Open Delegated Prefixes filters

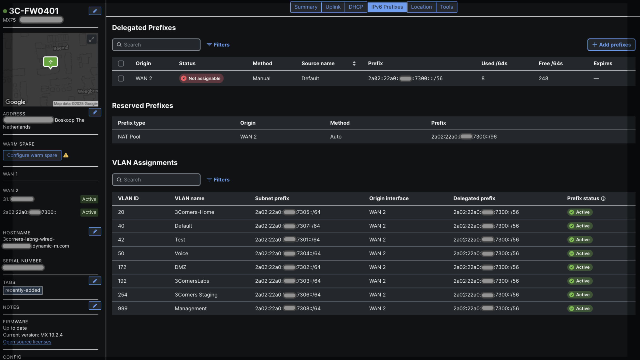[x=218, y=45]
